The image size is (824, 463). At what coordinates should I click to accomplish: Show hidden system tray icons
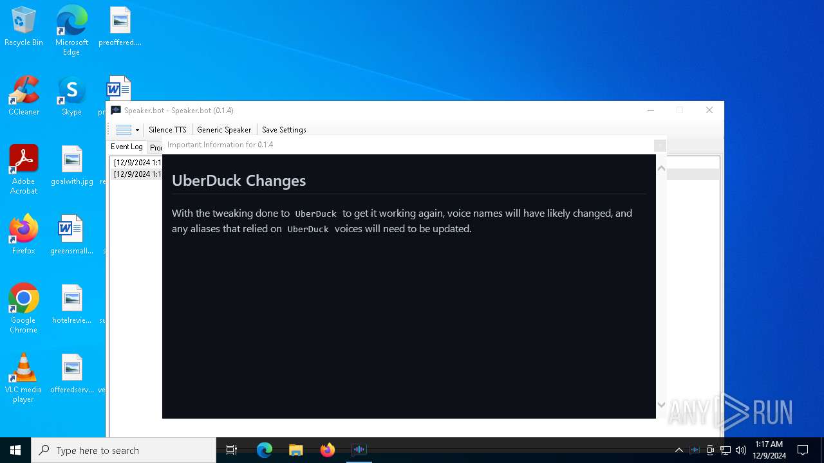679,450
